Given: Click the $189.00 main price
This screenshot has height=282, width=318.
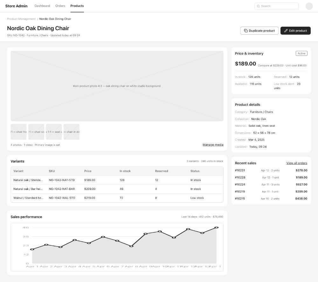Looking at the screenshot, I should click(245, 64).
